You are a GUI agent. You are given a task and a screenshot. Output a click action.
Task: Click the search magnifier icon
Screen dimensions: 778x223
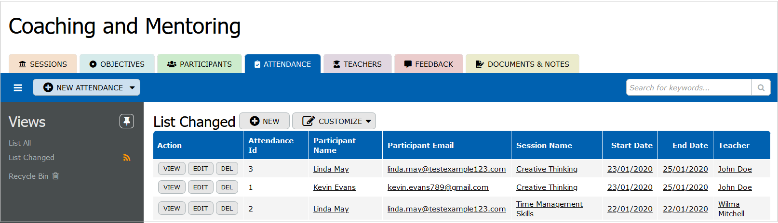pyautogui.click(x=761, y=87)
